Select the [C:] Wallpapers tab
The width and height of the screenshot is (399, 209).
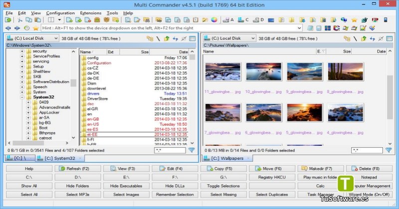tap(227, 158)
